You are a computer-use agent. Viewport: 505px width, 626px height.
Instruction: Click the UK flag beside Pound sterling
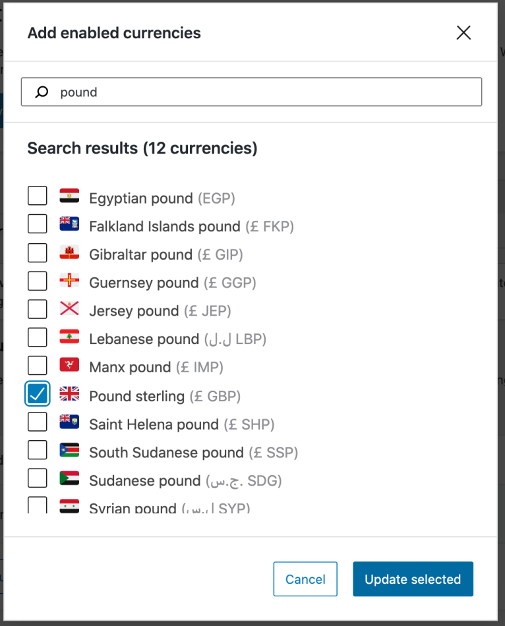point(69,394)
